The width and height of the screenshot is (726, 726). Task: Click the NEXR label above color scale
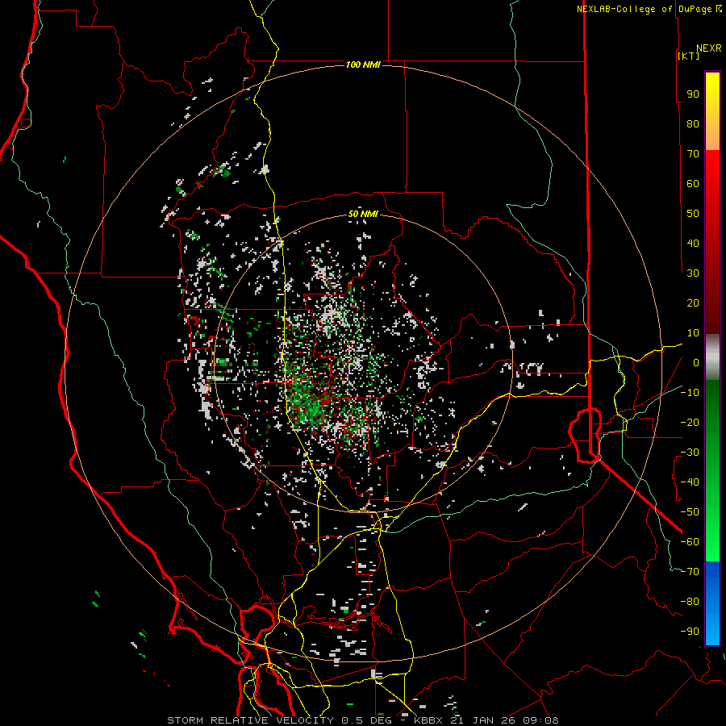point(709,48)
